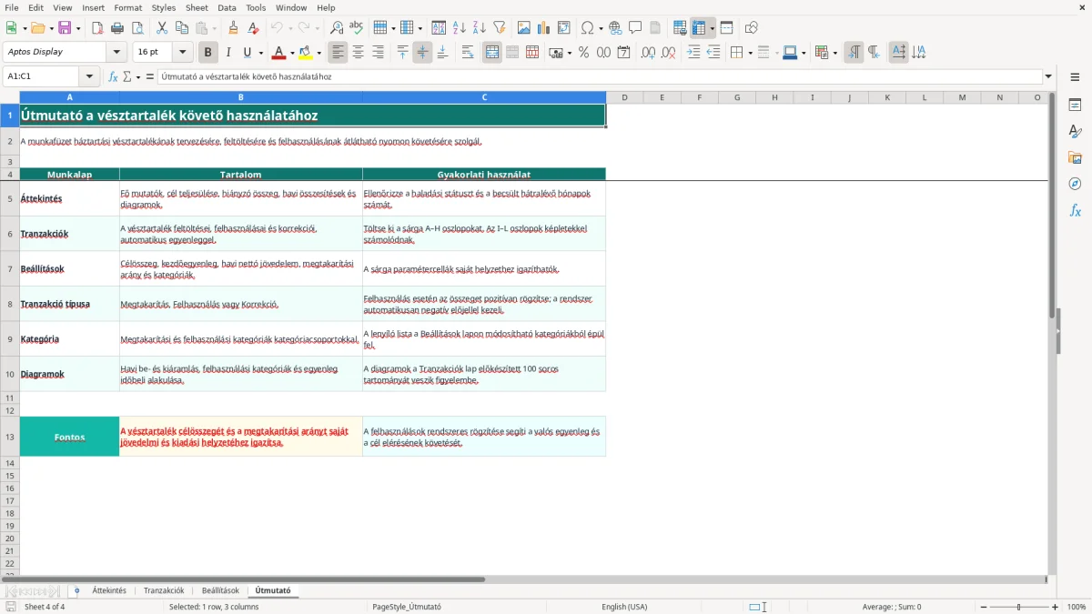Open the Special Character dropdown arrow
Image resolution: width=1092 pixels, height=614 pixels.
(600, 28)
